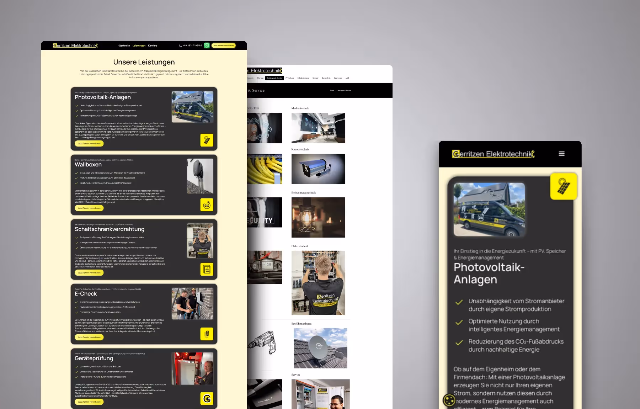Open the red cabinet photo in Geräteprüfung card
Image resolution: width=640 pixels, height=409 pixels.
[x=192, y=368]
